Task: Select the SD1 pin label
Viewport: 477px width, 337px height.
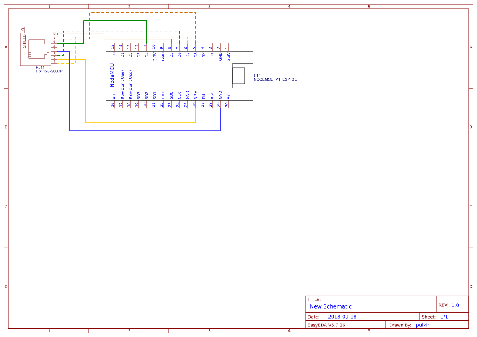Action: pos(155,96)
